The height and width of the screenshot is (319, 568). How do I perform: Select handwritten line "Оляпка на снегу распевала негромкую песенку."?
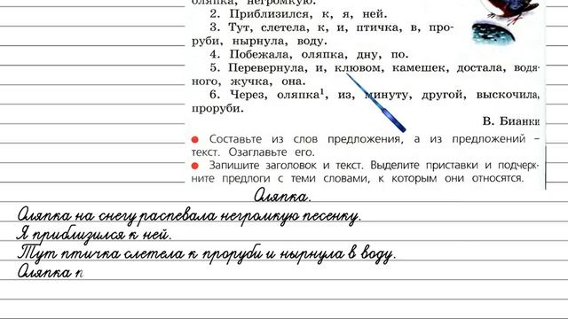click(x=189, y=216)
